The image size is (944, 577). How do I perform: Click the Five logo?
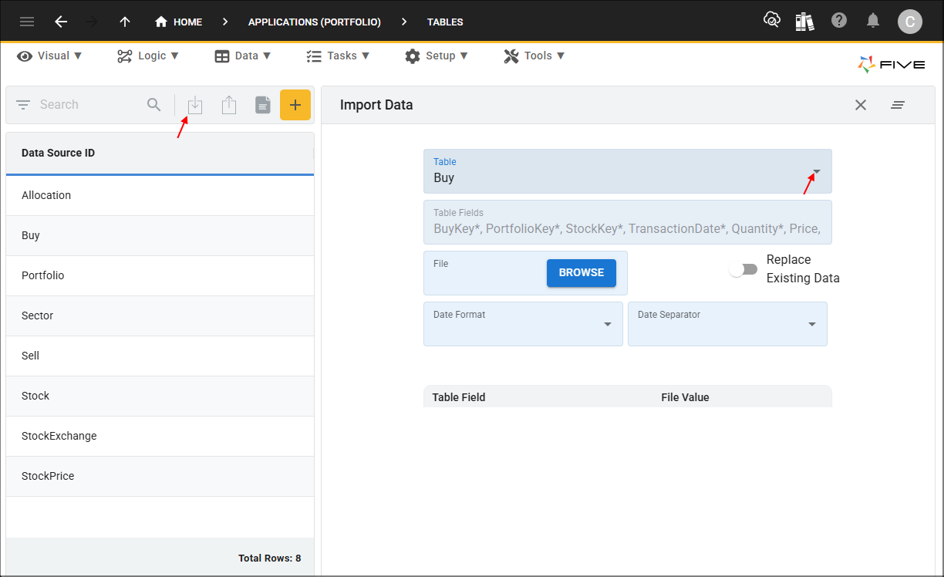click(892, 64)
